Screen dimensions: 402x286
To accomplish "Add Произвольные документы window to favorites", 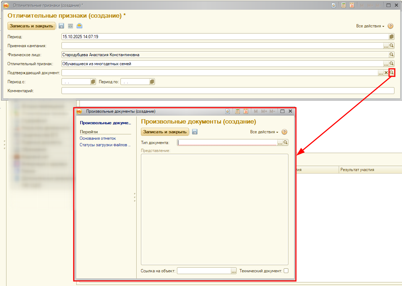I will click(227, 112).
